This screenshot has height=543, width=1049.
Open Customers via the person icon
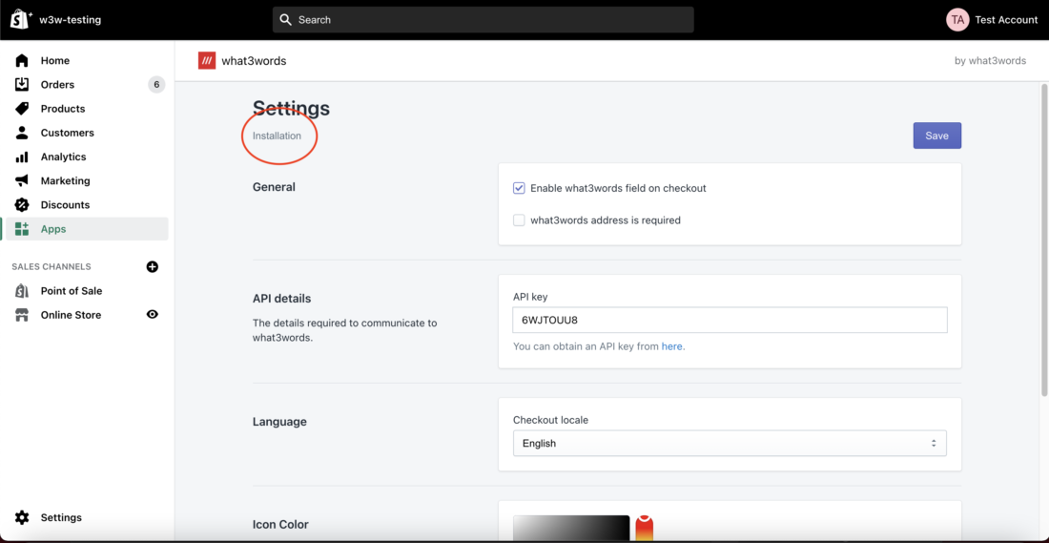(22, 133)
